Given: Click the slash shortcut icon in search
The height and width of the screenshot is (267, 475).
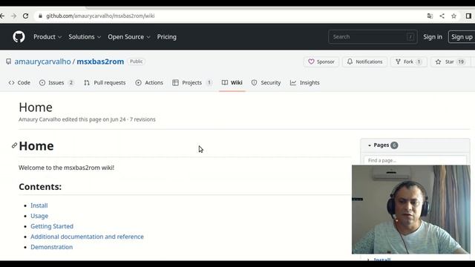Looking at the screenshot, I should (410, 37).
